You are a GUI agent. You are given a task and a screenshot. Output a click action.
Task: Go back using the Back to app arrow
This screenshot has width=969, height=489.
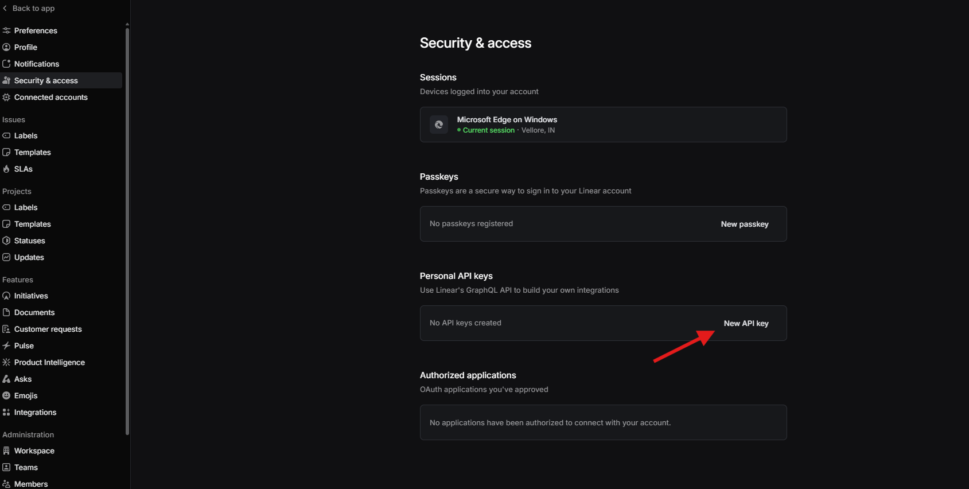tap(5, 8)
